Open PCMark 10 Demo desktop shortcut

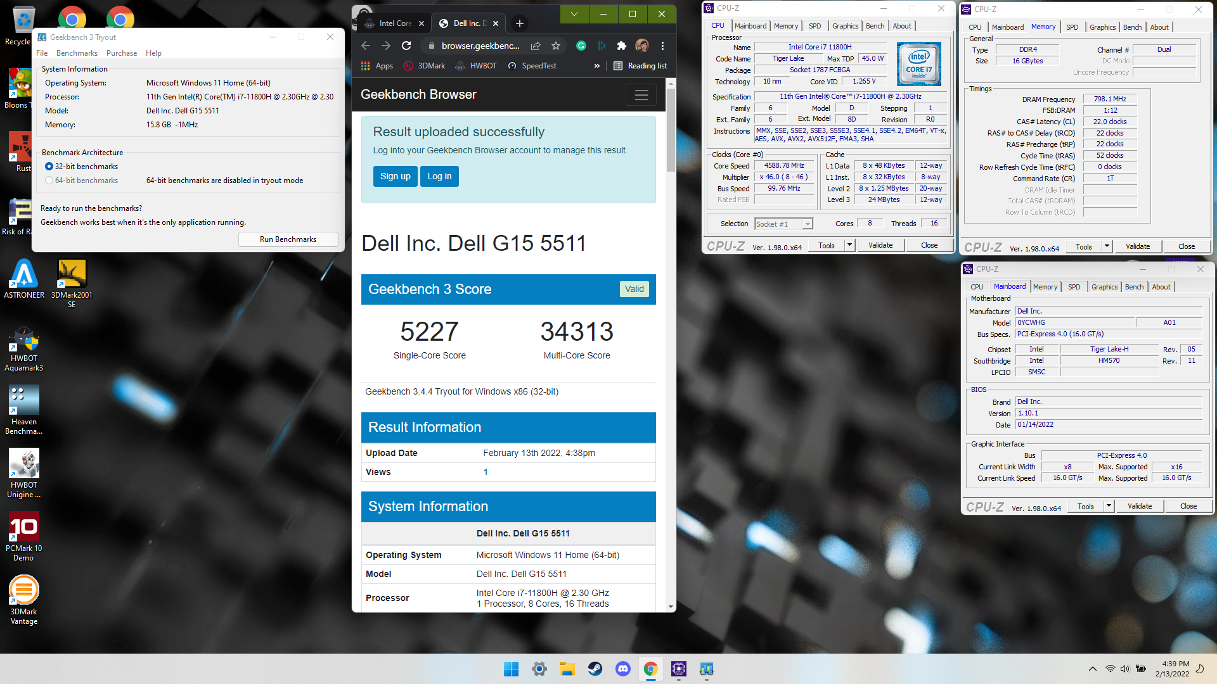(24, 537)
